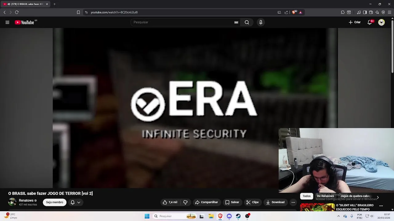Open the browser extensions puzzle icon
Viewport: 394px width, 221px height.
click(343, 12)
